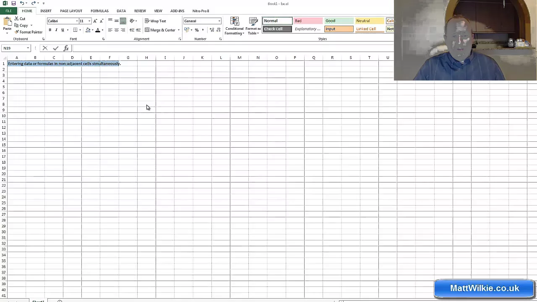537x302 pixels.
Task: Toggle Bottom Align
Action: [x=123, y=21]
